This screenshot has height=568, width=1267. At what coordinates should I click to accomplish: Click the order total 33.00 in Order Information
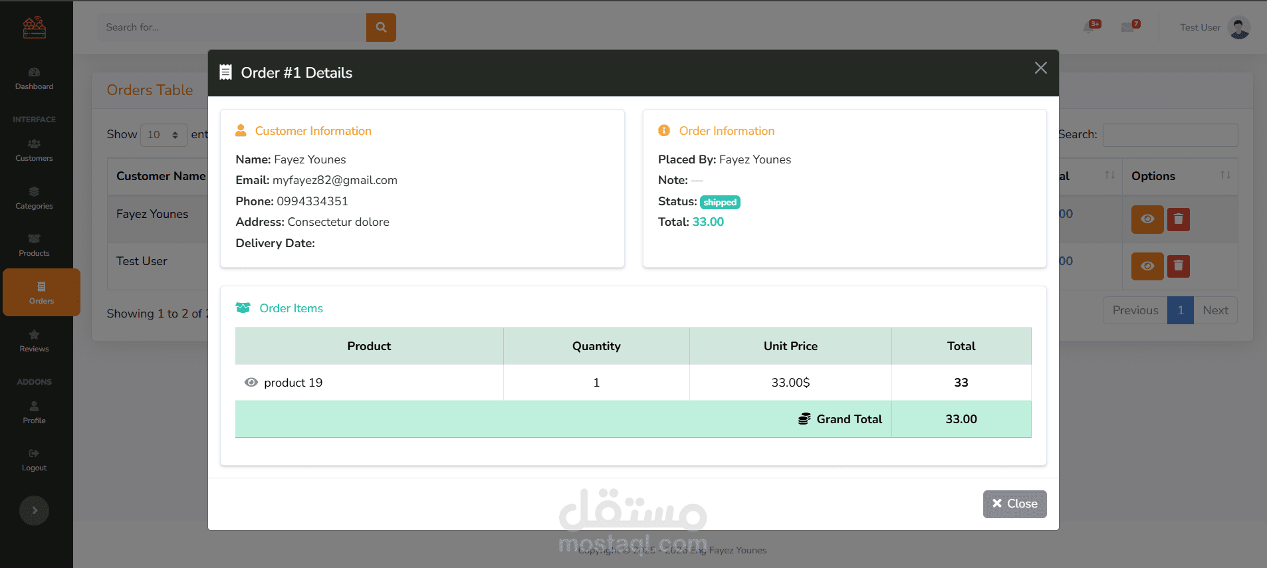pyautogui.click(x=708, y=222)
